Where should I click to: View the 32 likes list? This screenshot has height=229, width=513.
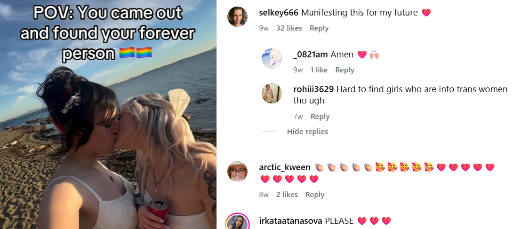[289, 28]
